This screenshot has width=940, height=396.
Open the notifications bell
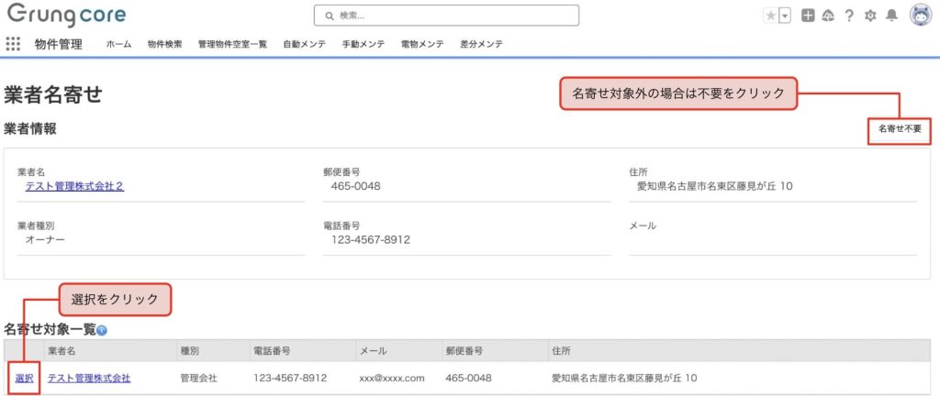tap(891, 16)
